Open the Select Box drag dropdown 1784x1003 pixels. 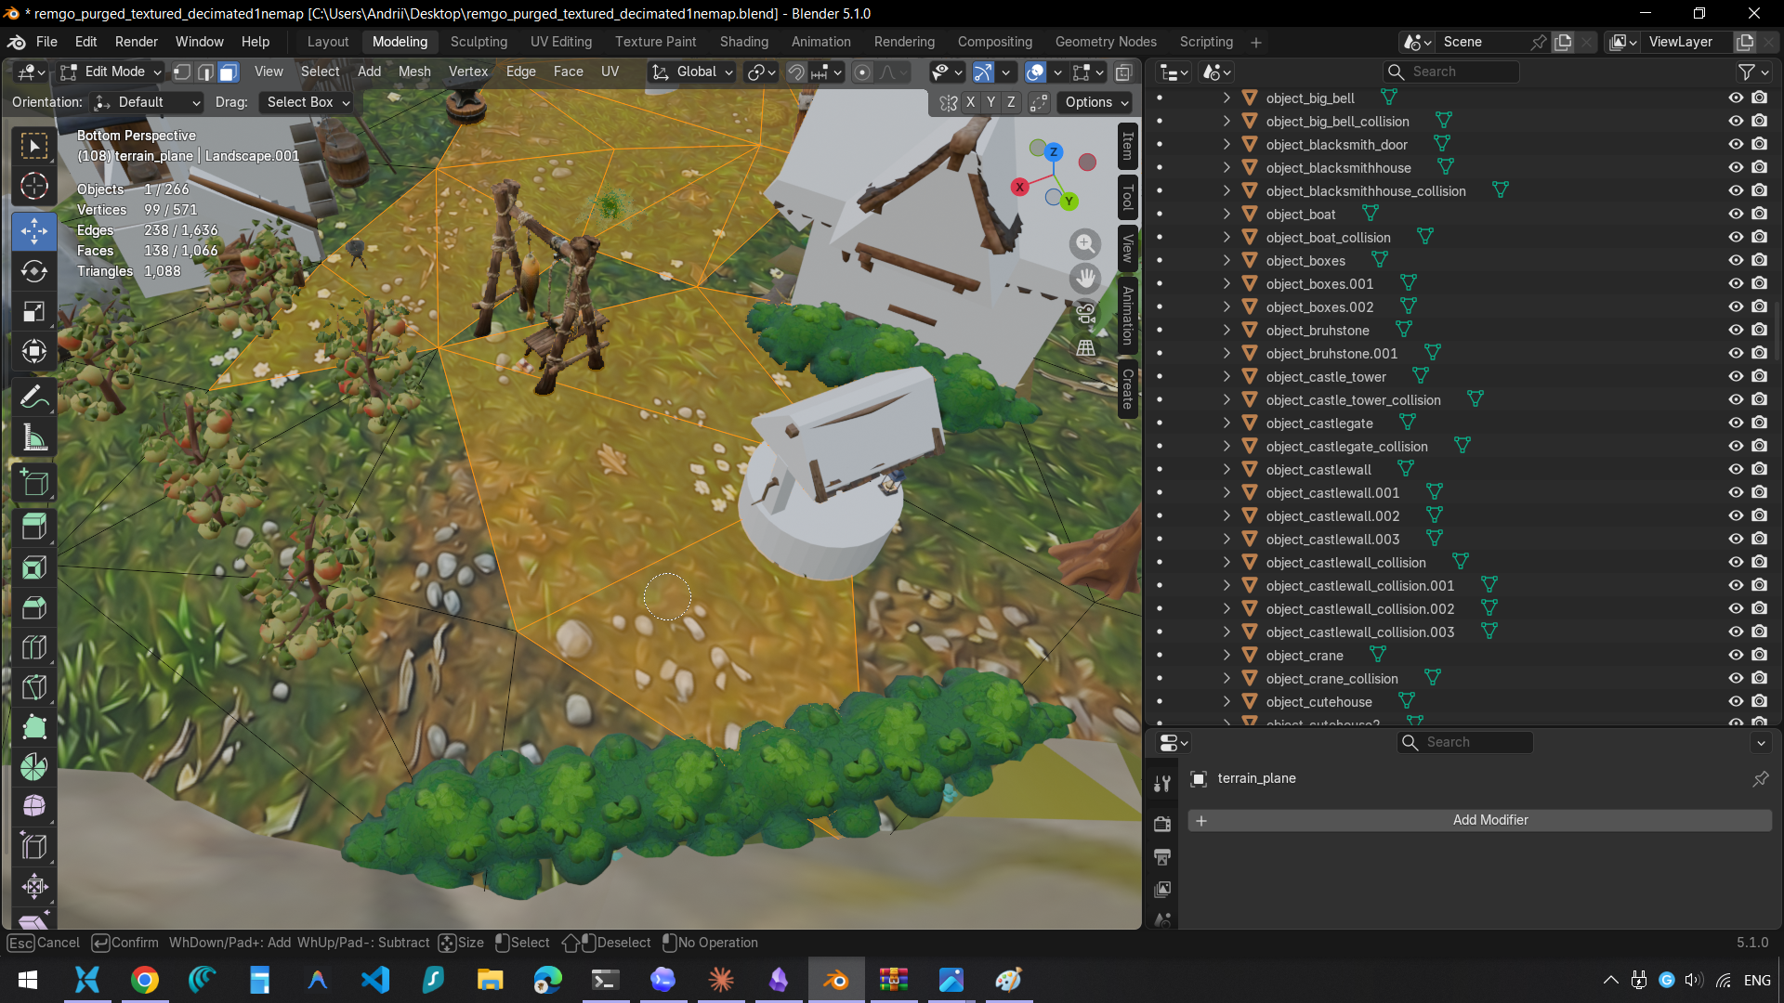pos(307,102)
